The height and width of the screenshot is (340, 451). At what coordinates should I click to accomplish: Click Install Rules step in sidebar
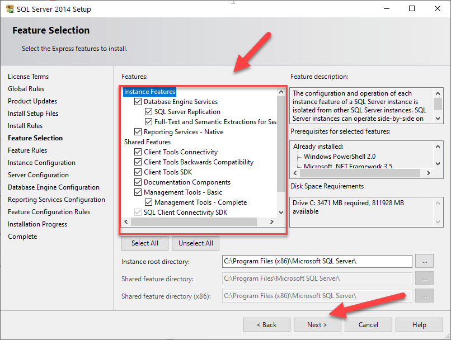(25, 126)
